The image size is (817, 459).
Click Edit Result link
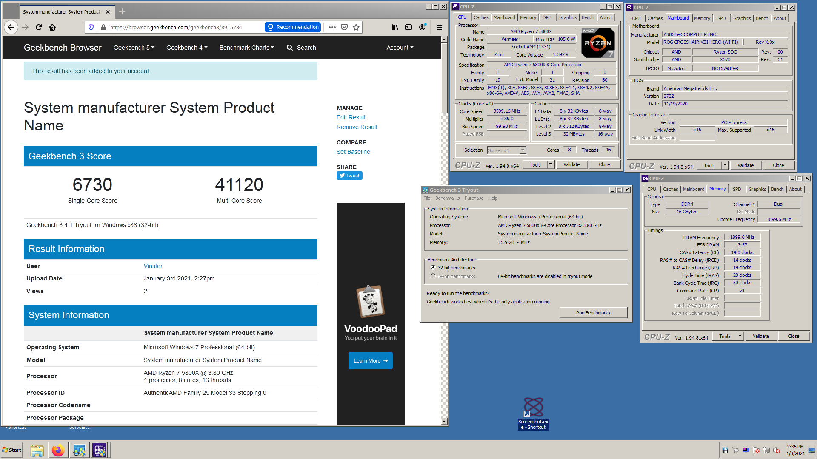point(351,117)
